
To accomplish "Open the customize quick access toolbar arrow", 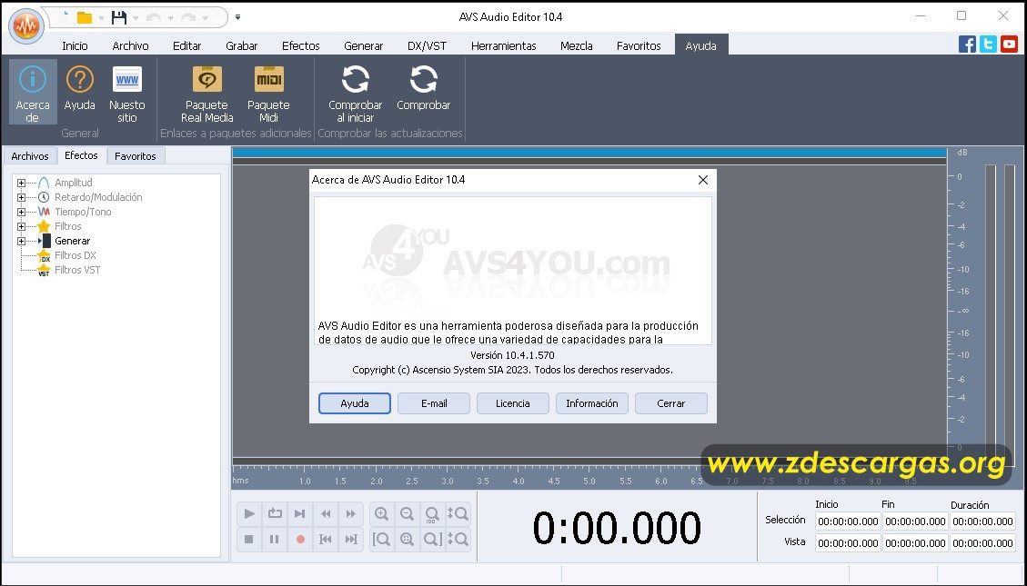I will 237,17.
